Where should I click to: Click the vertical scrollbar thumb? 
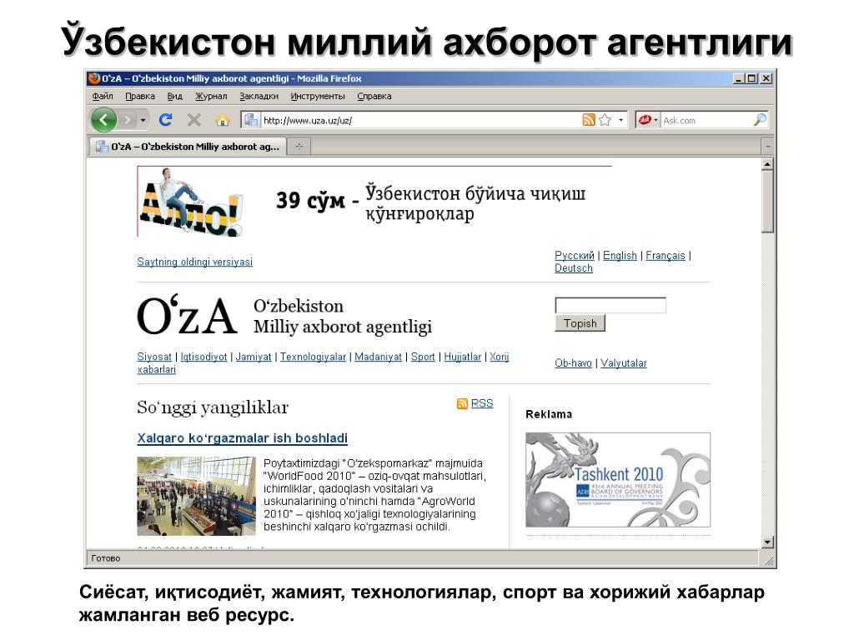point(767,202)
